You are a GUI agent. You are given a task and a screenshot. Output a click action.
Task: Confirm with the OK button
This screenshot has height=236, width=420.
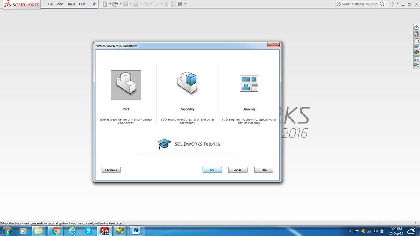coord(212,170)
